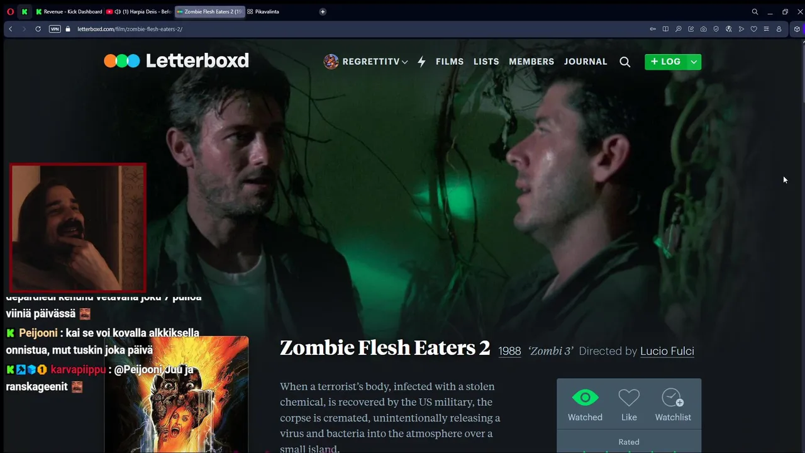This screenshot has width=805, height=453.
Task: Open the page zoom magnifier icon
Action: [678, 29]
